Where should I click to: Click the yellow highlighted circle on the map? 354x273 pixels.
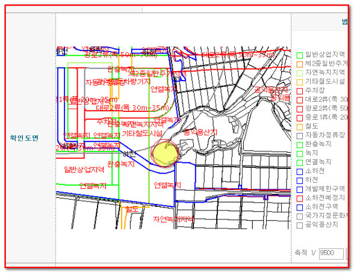click(165, 155)
